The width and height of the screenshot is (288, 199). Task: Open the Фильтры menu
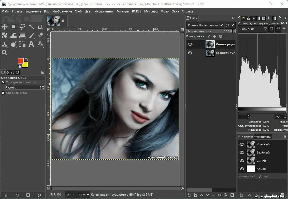[123, 11]
